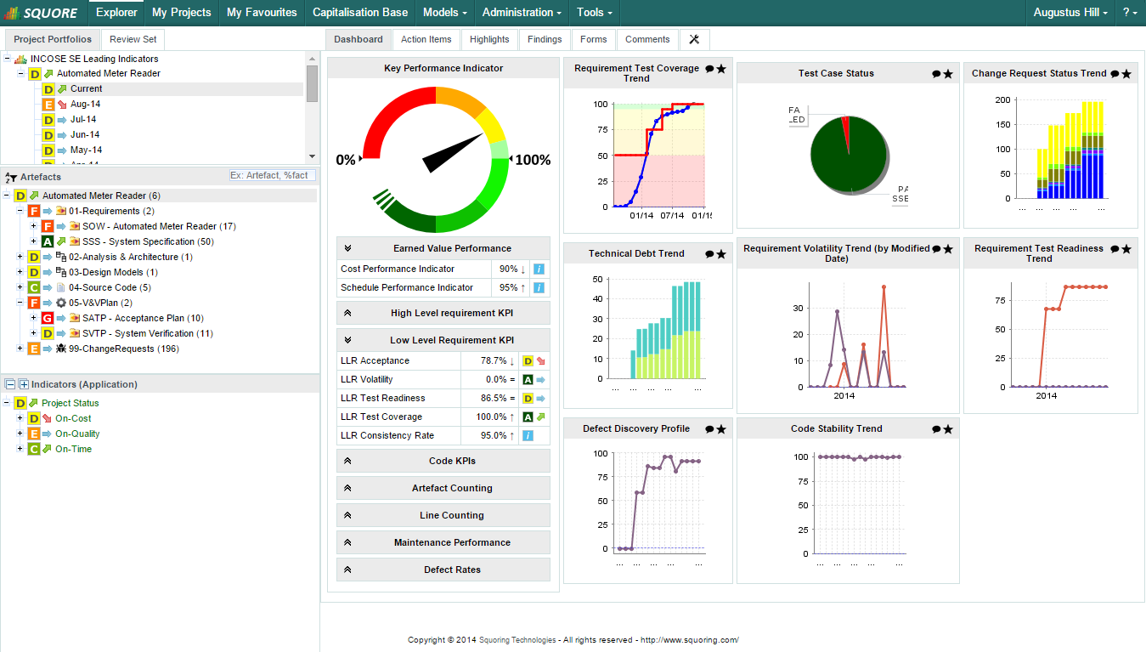The image size is (1146, 652).
Task: Favourite the Code Stability Trend chart
Action: click(x=948, y=429)
